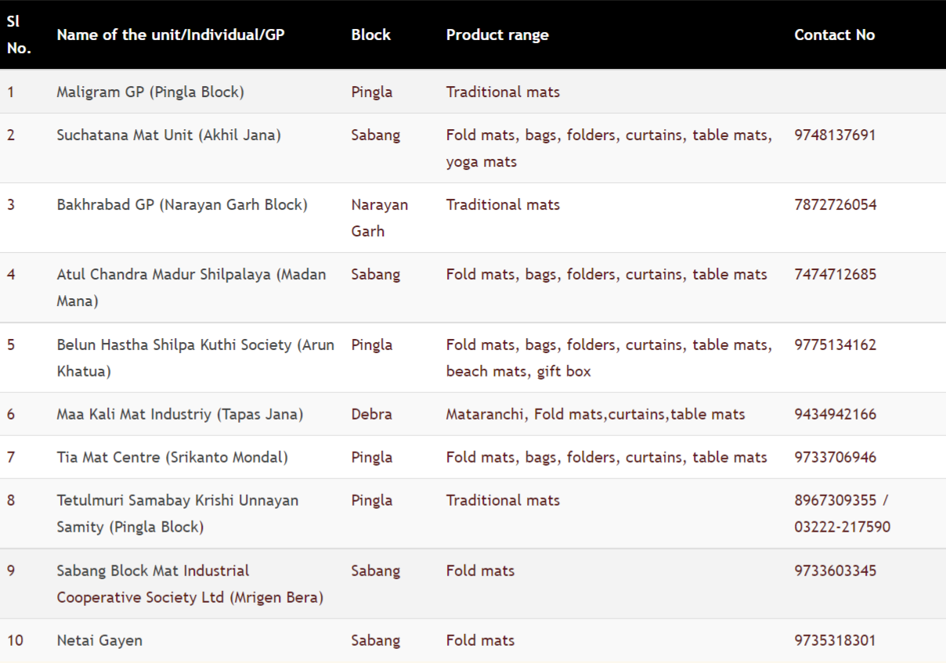The image size is (946, 663).
Task: Click Block cell 'Pingla' in Maligram GP row
Action: click(372, 92)
